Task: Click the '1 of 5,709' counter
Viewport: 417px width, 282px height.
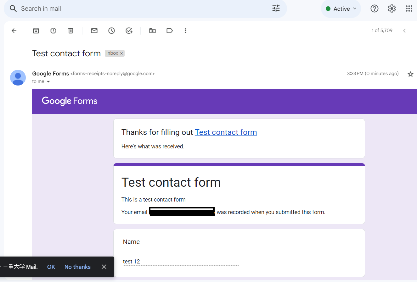Action: (x=382, y=30)
